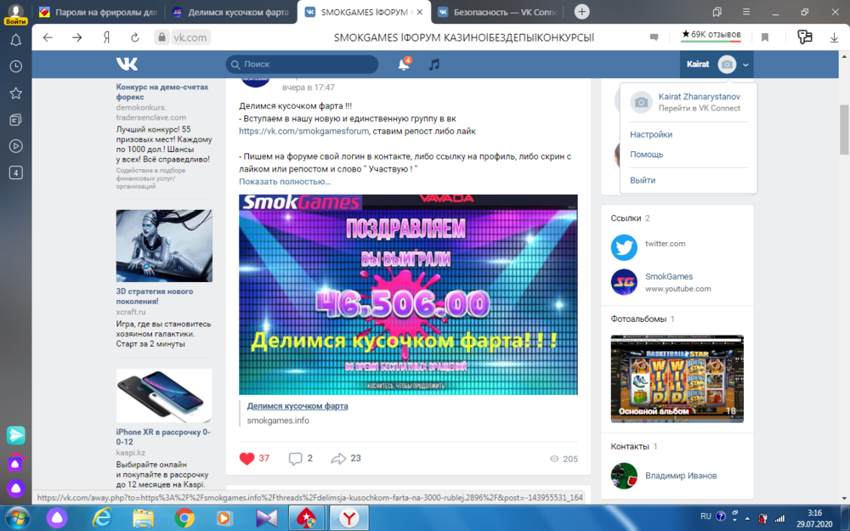
Task: Open the iPhone XR в рассрочку ad link
Action: coord(163,437)
